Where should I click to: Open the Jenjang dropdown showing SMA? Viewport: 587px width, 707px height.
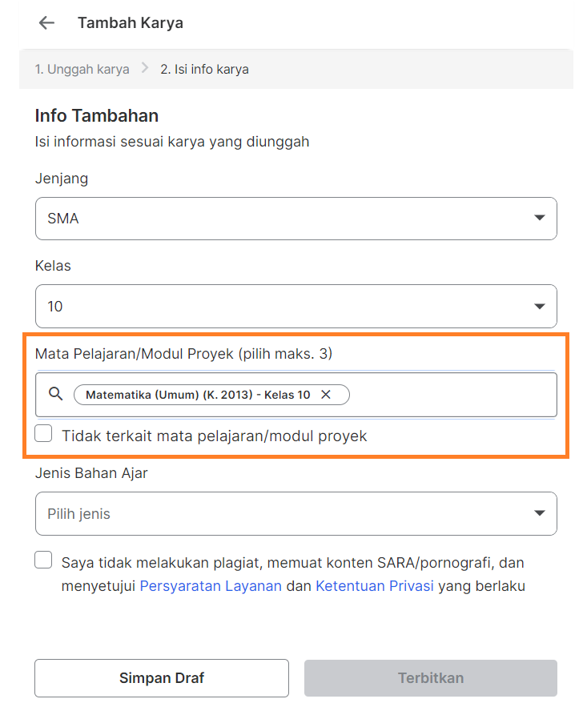coord(296,218)
